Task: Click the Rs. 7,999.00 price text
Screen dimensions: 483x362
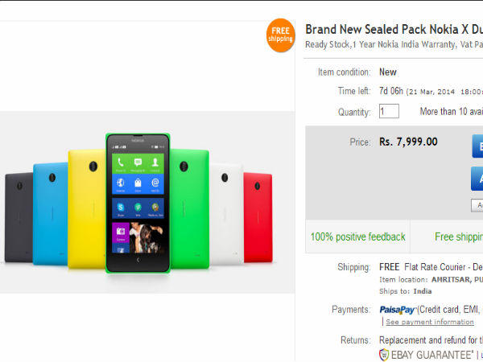Action: click(408, 142)
